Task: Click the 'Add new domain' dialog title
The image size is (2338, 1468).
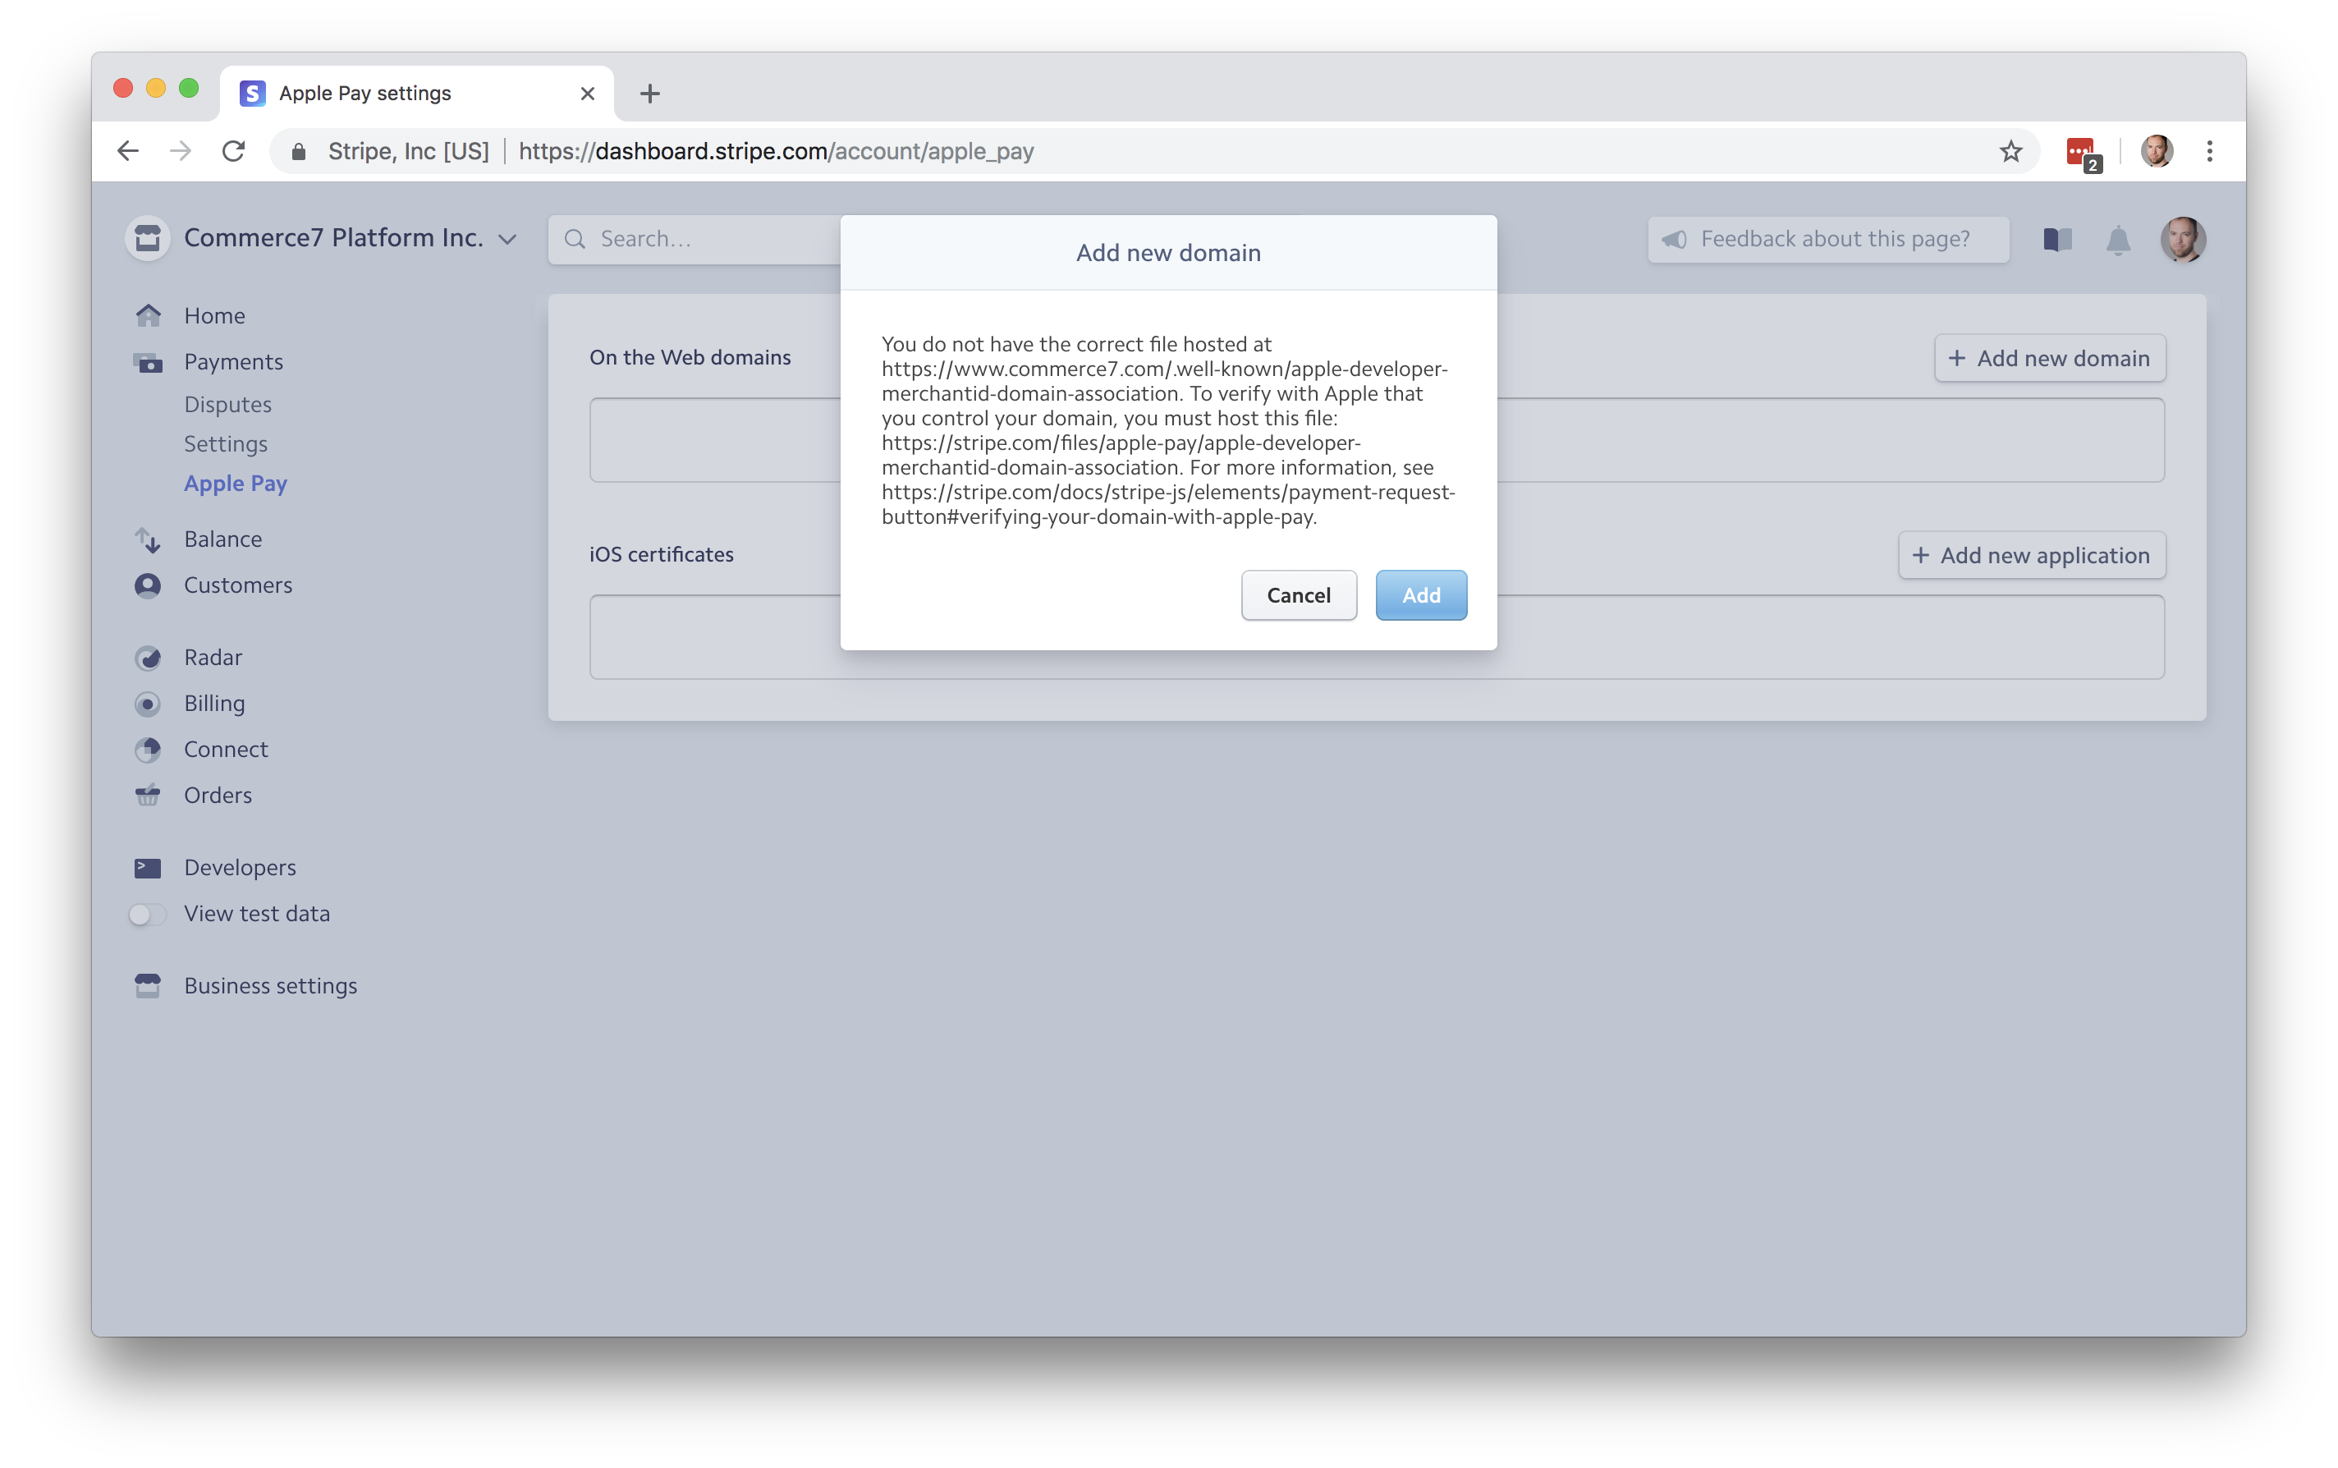Action: tap(1168, 252)
